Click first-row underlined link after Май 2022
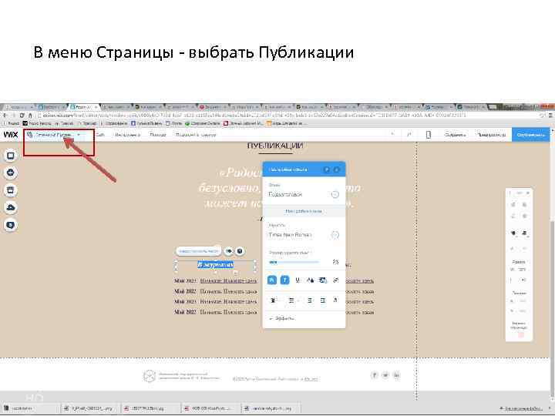555x416 pixels. click(x=228, y=281)
